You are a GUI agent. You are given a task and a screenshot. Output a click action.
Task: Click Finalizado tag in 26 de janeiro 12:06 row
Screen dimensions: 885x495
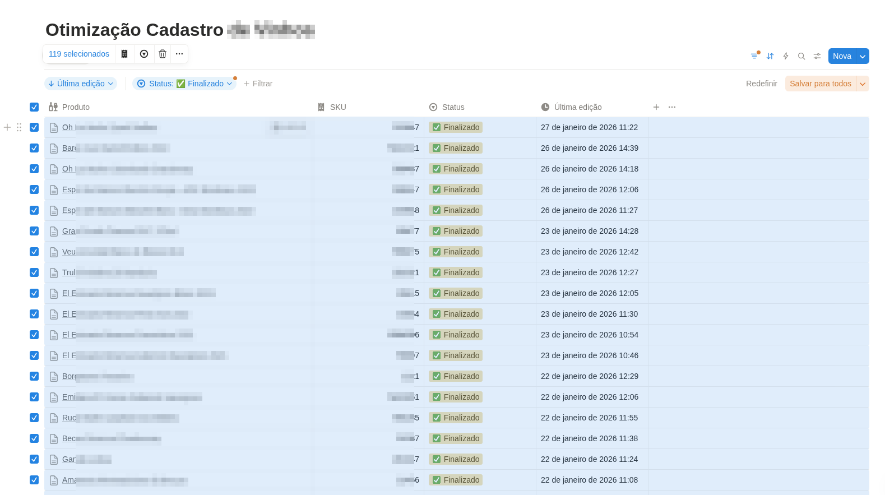456,189
